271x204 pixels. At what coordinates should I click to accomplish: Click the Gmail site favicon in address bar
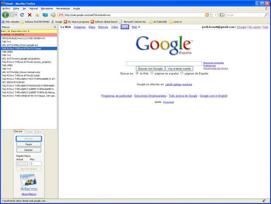tap(61, 15)
